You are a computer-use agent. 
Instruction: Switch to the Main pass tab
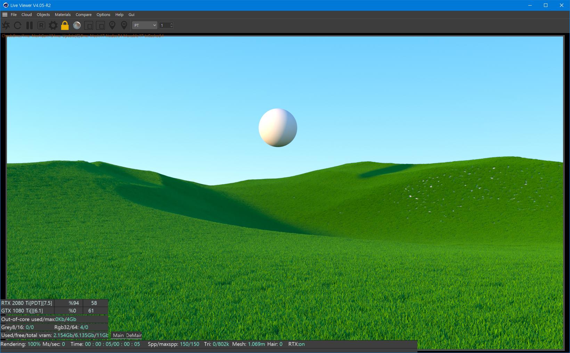coord(118,335)
